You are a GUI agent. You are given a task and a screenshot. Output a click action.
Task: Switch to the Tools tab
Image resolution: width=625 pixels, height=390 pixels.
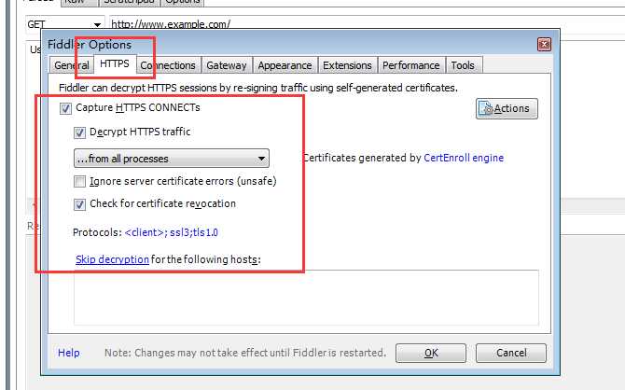463,65
